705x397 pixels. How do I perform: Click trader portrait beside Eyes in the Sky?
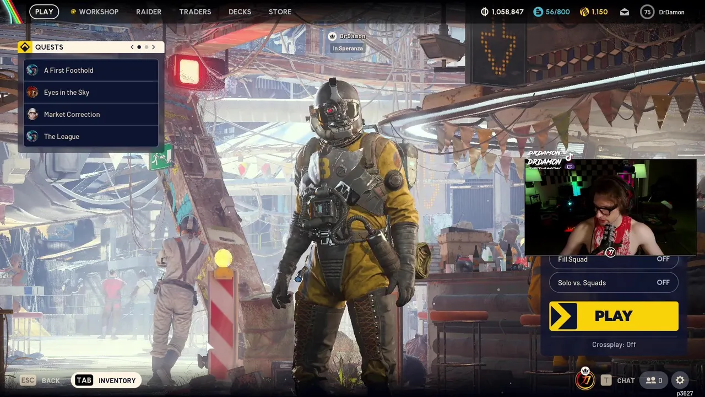click(x=32, y=92)
